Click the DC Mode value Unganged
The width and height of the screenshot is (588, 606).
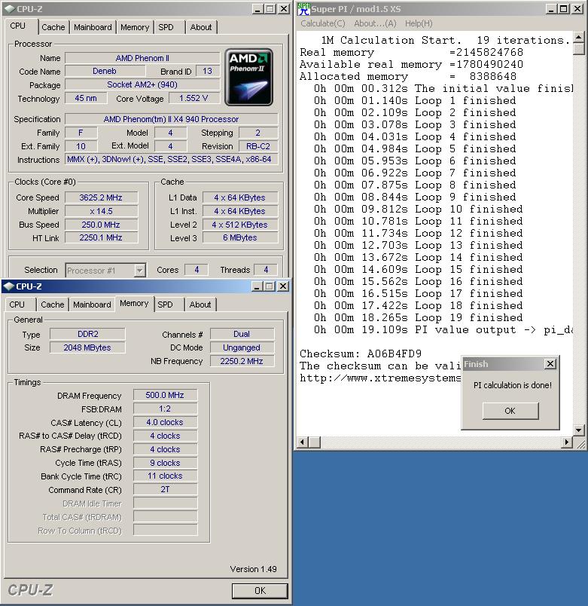tap(242, 347)
